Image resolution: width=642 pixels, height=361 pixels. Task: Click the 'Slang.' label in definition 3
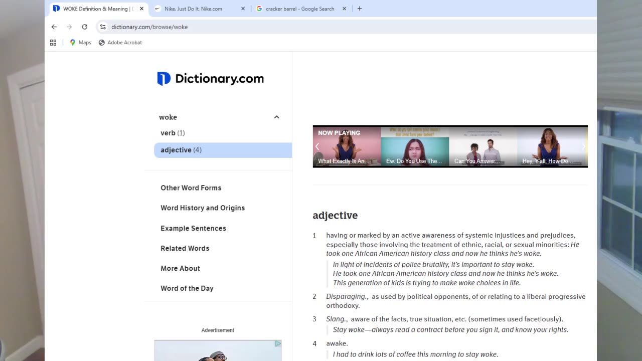(x=337, y=319)
